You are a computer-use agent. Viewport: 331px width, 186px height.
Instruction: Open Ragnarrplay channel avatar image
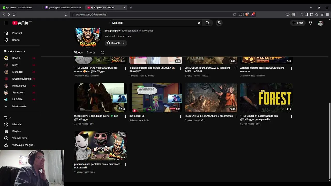pyautogui.click(x=88, y=37)
